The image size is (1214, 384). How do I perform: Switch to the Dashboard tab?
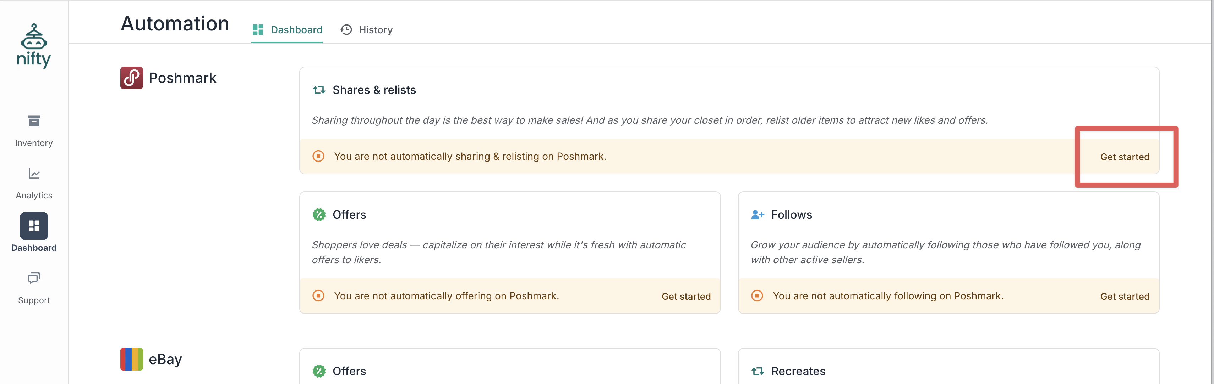[287, 30]
